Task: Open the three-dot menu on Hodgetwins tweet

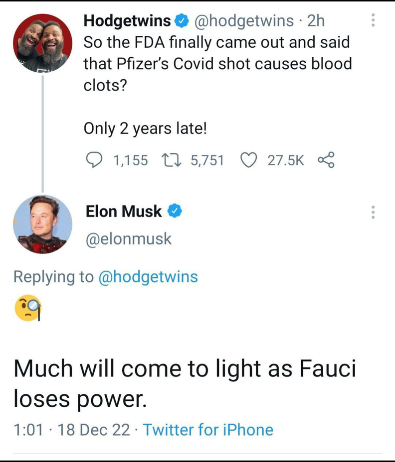Action: pyautogui.click(x=372, y=20)
